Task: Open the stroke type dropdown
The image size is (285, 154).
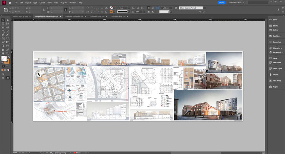Action: pyautogui.click(x=129, y=12)
